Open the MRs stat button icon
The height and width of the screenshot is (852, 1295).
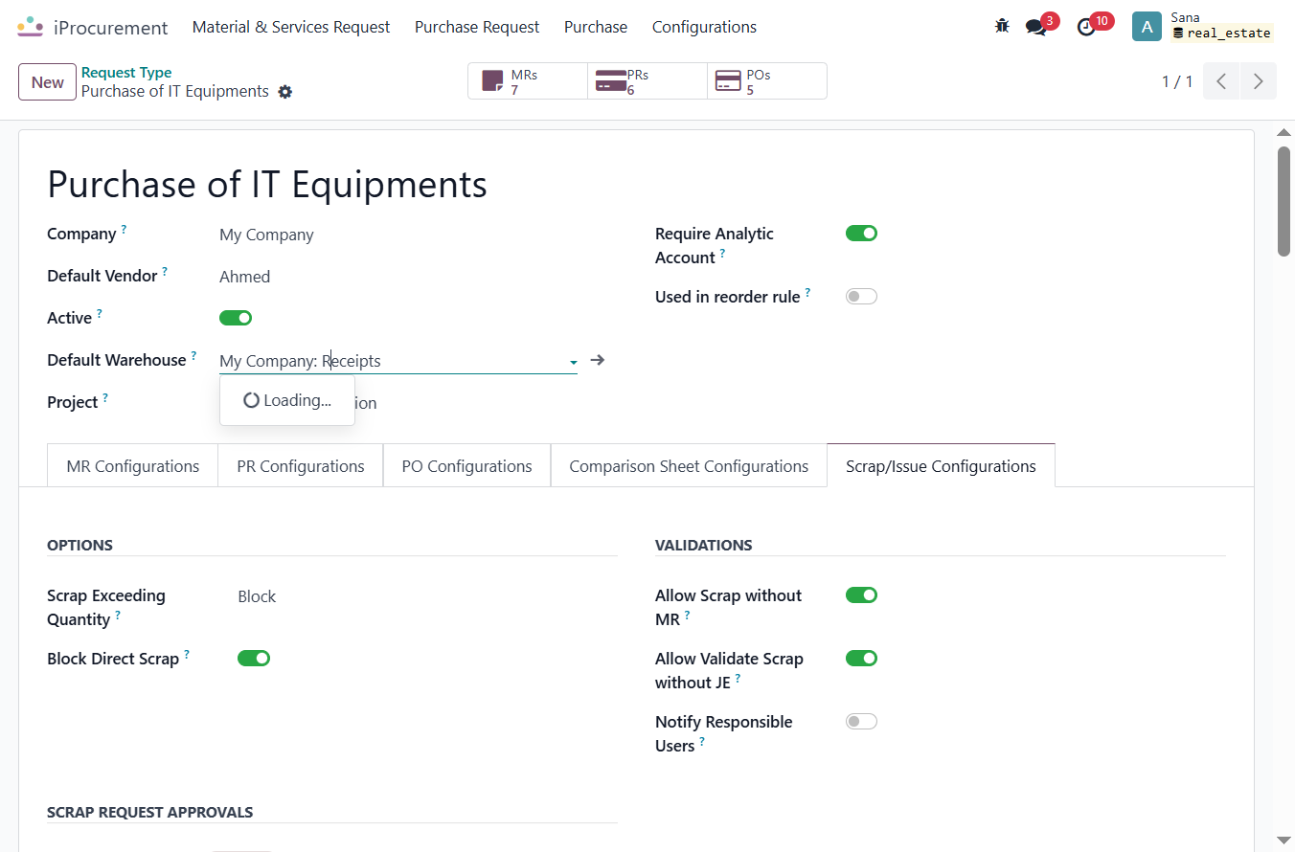click(492, 81)
